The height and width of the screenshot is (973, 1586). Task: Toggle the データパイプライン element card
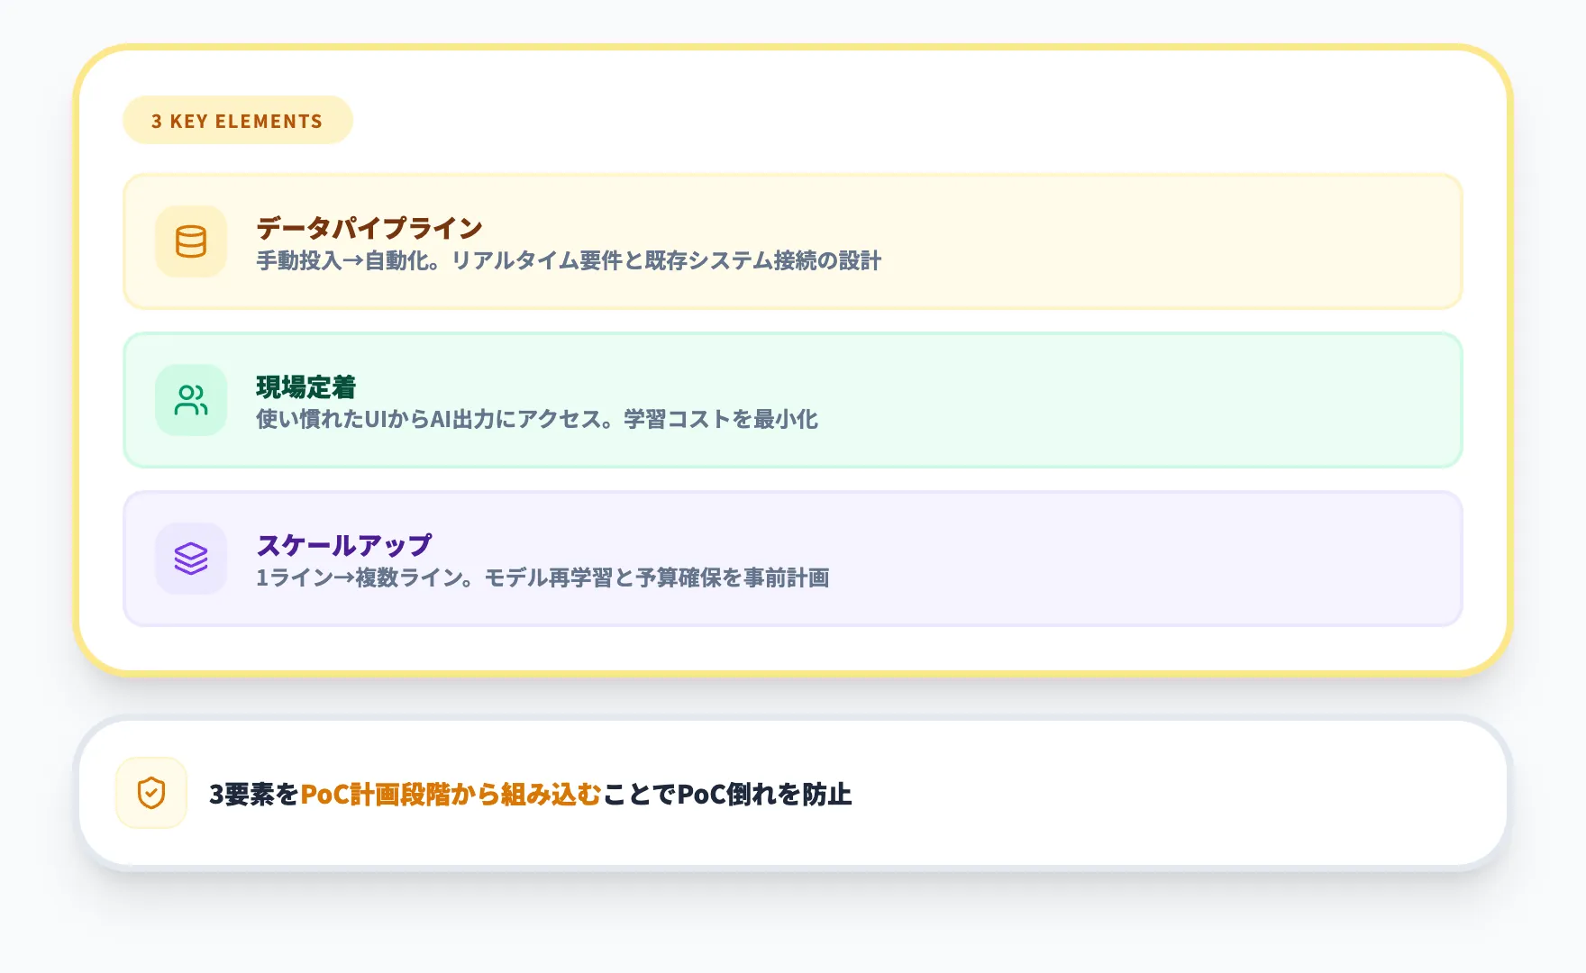click(x=793, y=242)
